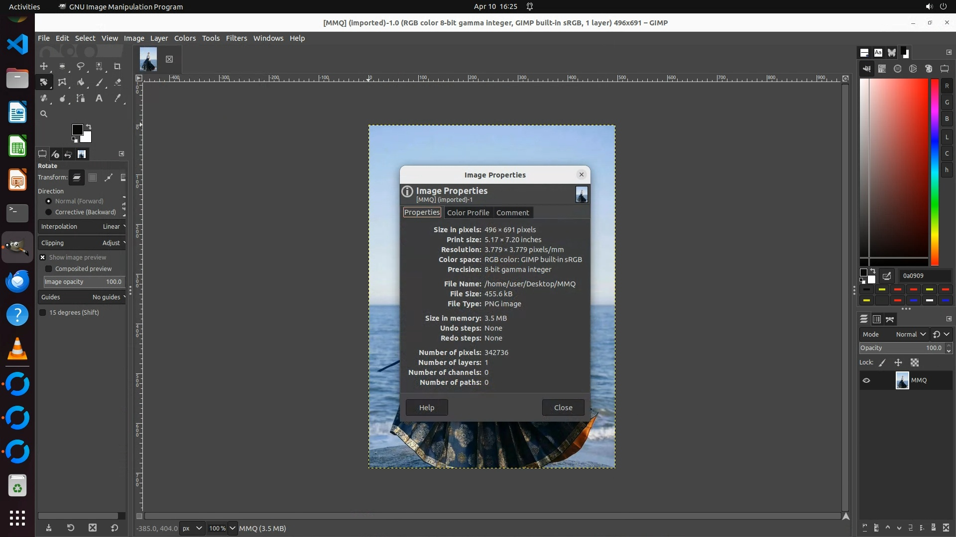956x537 pixels.
Task: Switch to the Color Profile tab
Action: pyautogui.click(x=468, y=213)
